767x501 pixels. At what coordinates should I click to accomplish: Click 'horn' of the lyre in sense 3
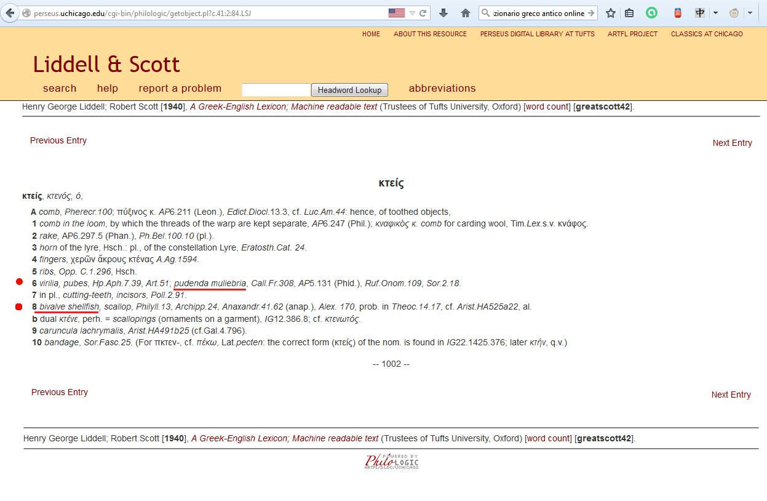pos(49,247)
